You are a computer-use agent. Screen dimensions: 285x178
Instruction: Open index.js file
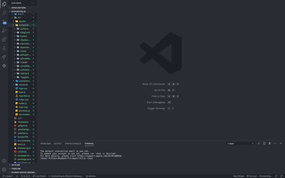pos(23,103)
